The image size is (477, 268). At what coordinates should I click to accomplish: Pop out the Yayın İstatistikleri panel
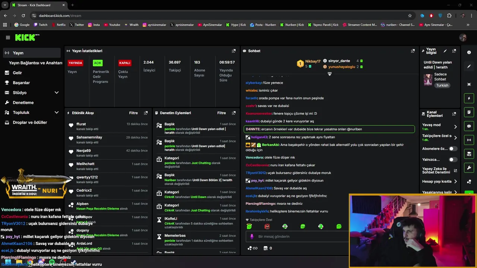[x=234, y=51]
